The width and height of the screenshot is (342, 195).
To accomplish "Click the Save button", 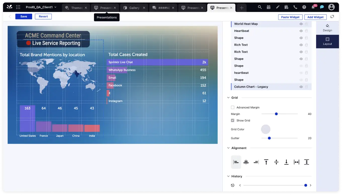I will click(24, 17).
